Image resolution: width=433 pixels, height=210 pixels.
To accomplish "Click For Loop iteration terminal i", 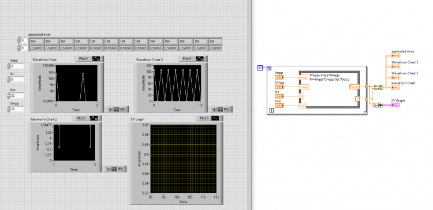I will pyautogui.click(x=271, y=111).
